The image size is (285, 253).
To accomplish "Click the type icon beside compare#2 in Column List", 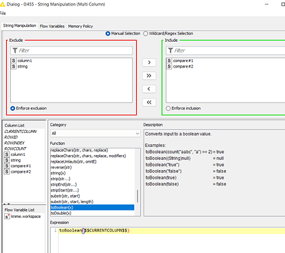I will click(x=7, y=171).
